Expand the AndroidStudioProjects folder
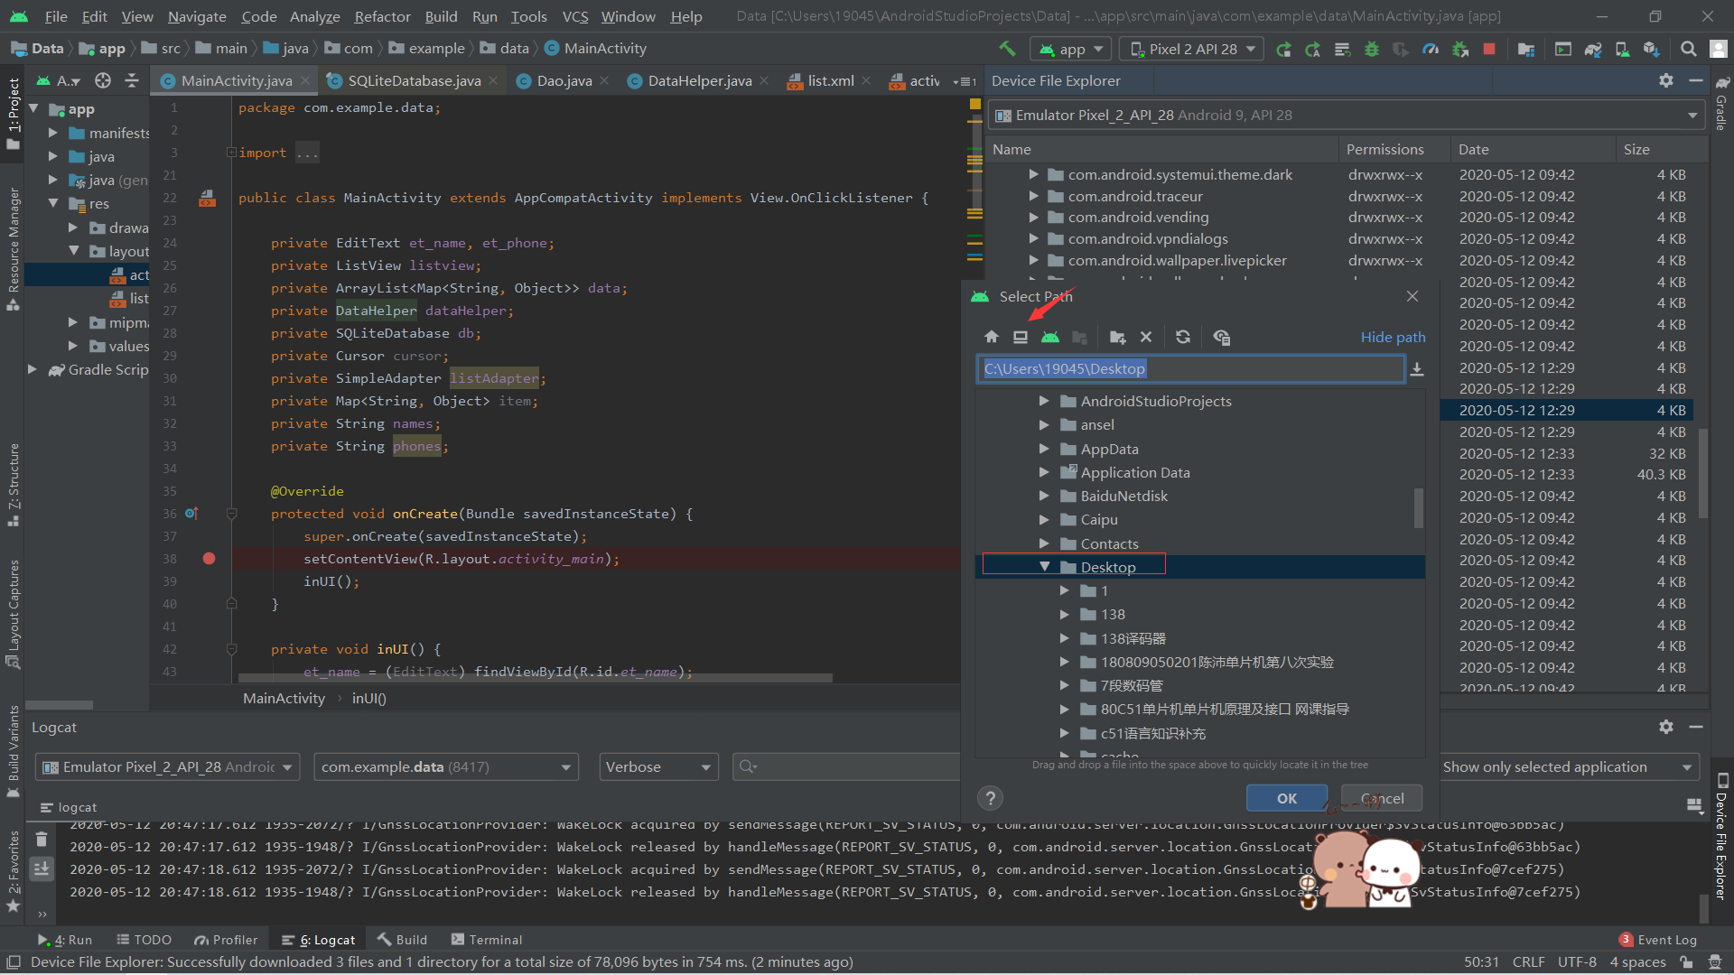The image size is (1734, 975). point(1045,401)
